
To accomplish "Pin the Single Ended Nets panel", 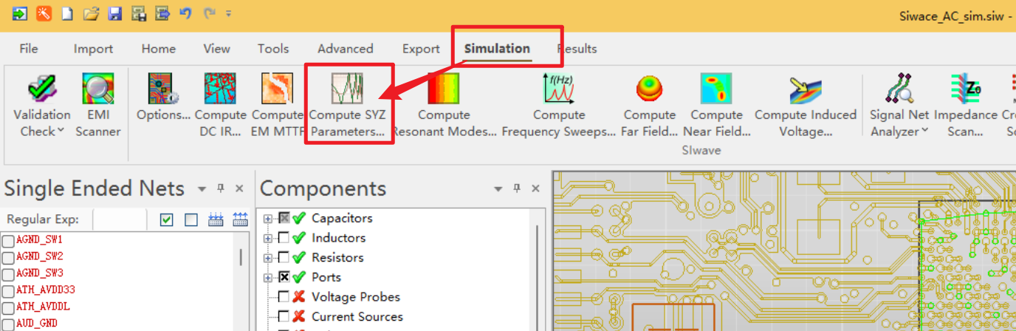I will (x=220, y=189).
